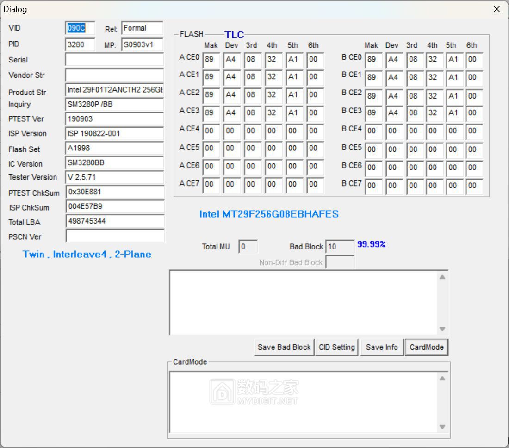Open CID Setting
Viewport: 509px width, 448px height.
pyautogui.click(x=336, y=347)
